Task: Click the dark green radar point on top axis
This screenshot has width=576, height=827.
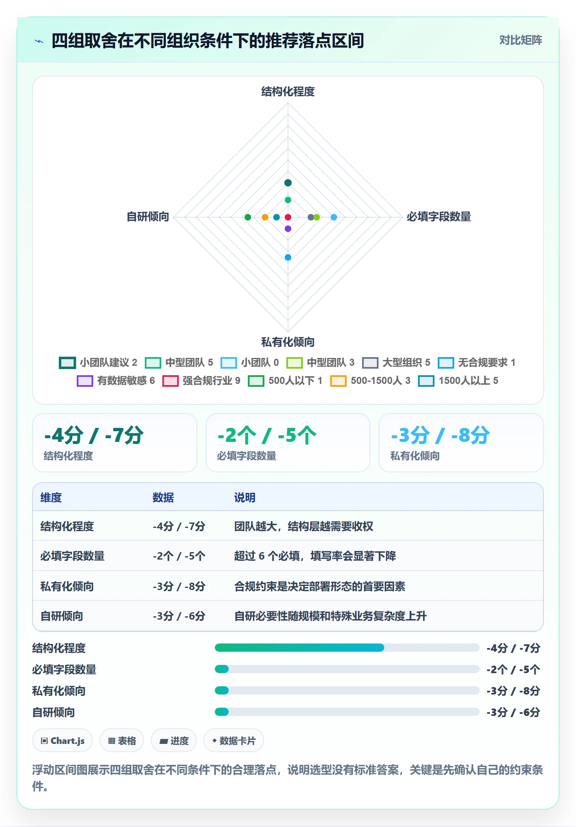Action: (x=288, y=183)
